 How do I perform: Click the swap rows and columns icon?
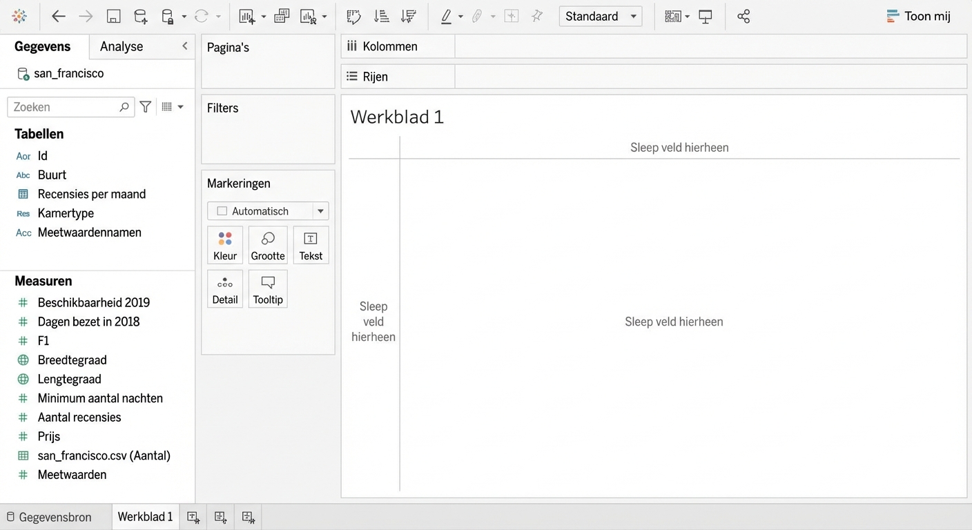353,17
